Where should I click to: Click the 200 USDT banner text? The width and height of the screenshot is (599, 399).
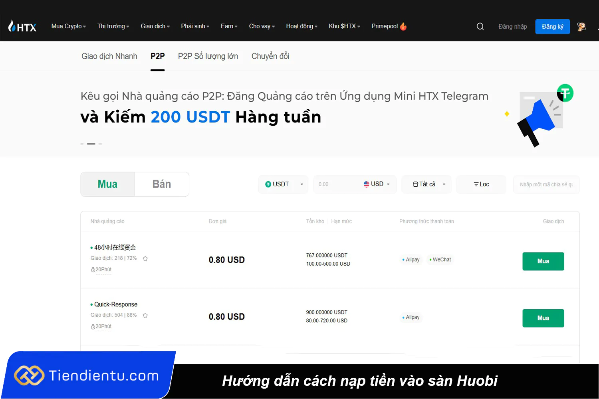(190, 117)
